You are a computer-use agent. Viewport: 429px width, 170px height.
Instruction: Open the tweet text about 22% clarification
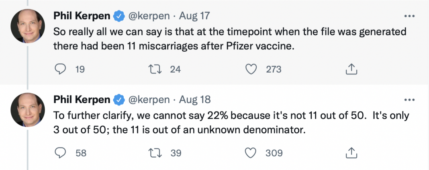click(231, 123)
